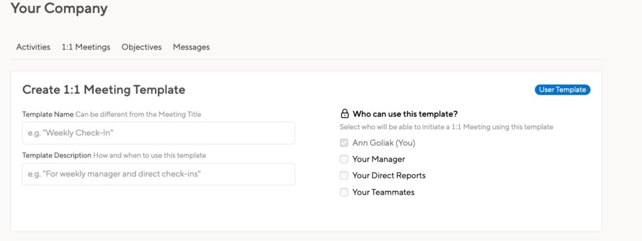
Task: Click the Template Description field label
Action: 56,156
